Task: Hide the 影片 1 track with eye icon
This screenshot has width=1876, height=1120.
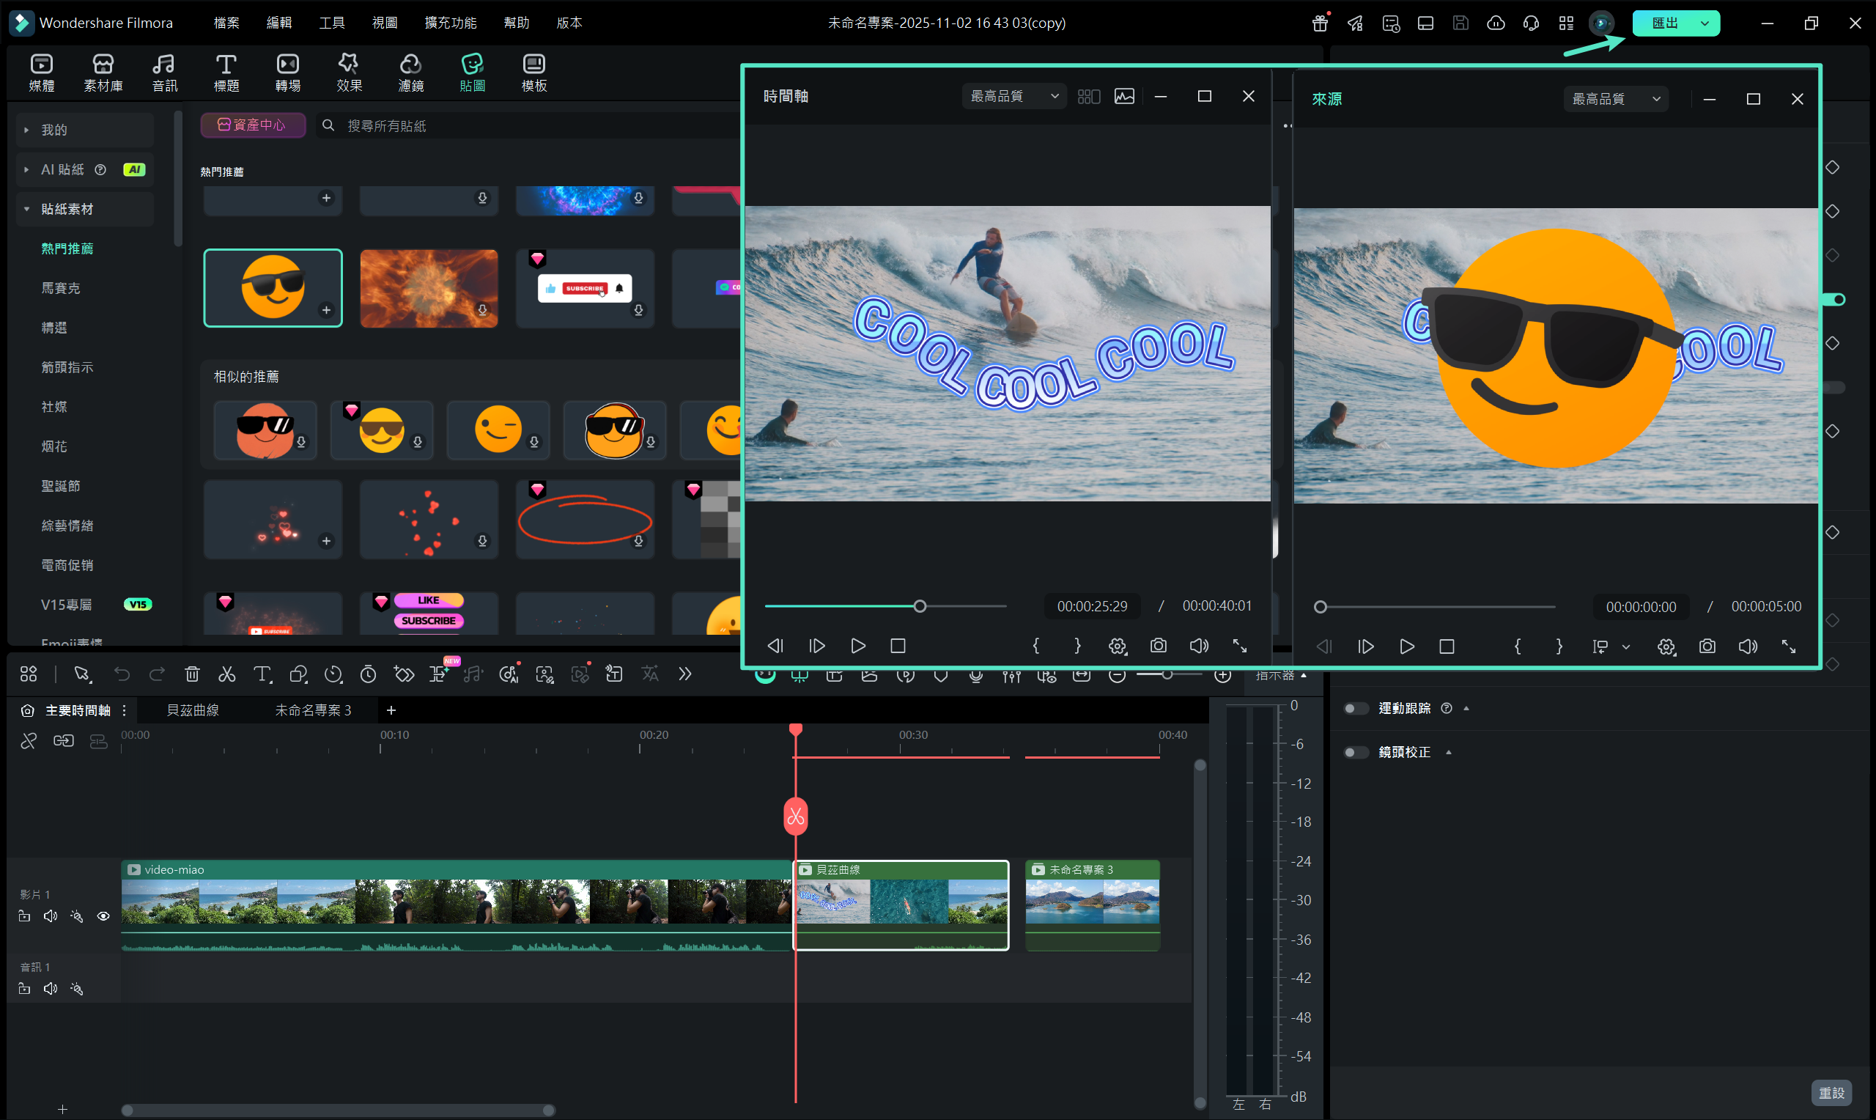Action: pyautogui.click(x=103, y=916)
